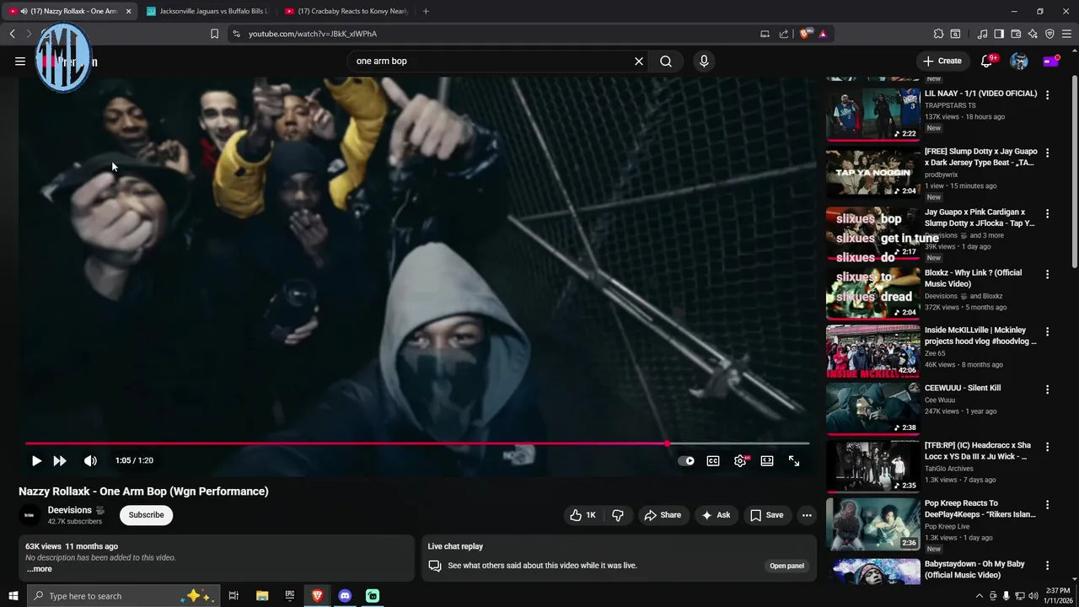Go back to the previous page

coord(12,34)
